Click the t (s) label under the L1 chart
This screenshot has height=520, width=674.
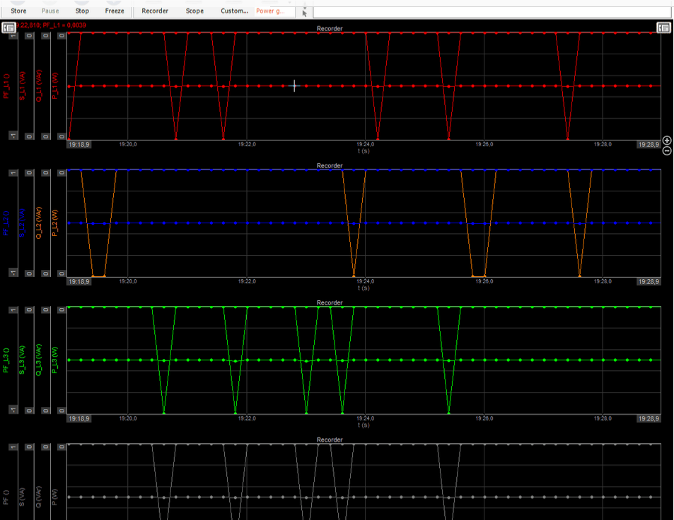tap(364, 151)
